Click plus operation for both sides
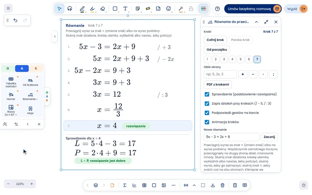 click(243, 74)
